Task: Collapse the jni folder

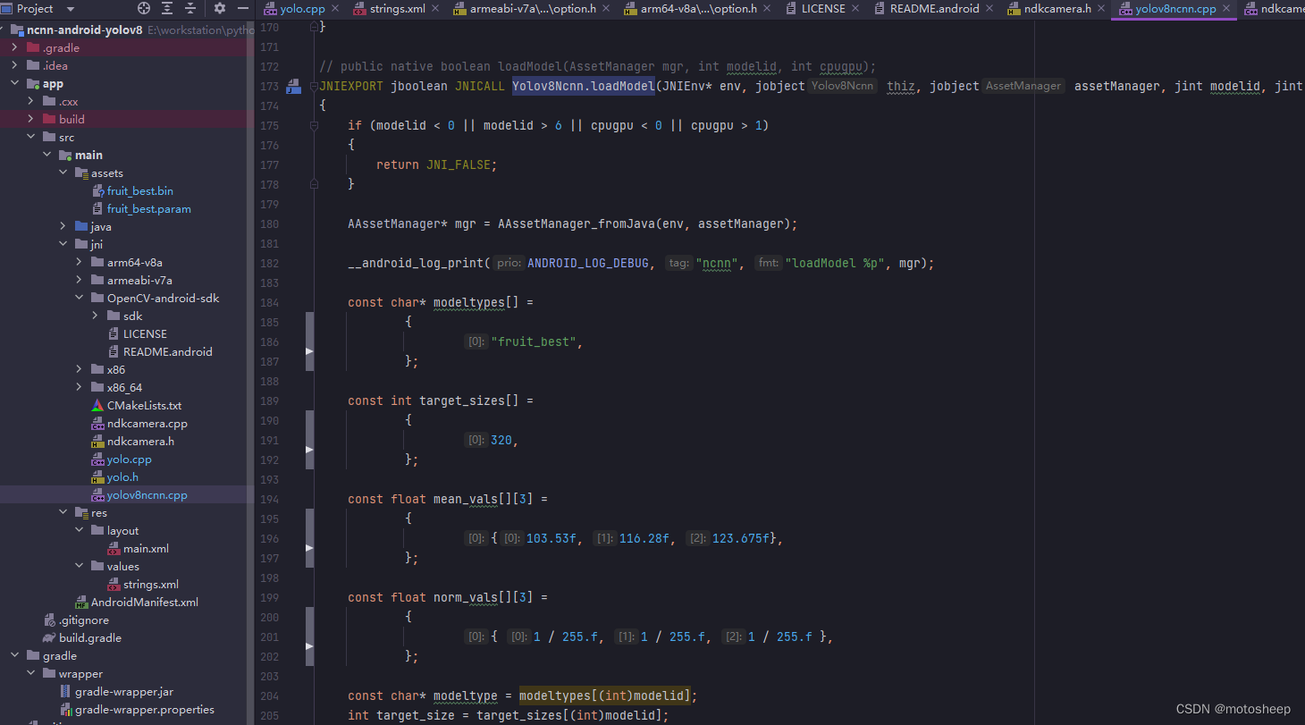Action: (63, 244)
